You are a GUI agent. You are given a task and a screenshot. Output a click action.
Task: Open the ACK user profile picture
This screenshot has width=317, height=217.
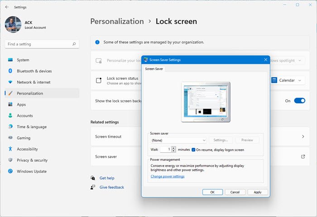tap(13, 24)
